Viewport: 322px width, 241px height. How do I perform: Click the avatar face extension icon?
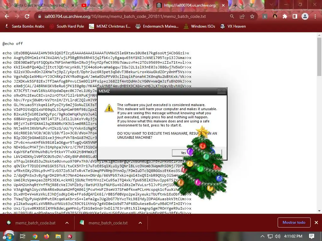[x=275, y=16]
